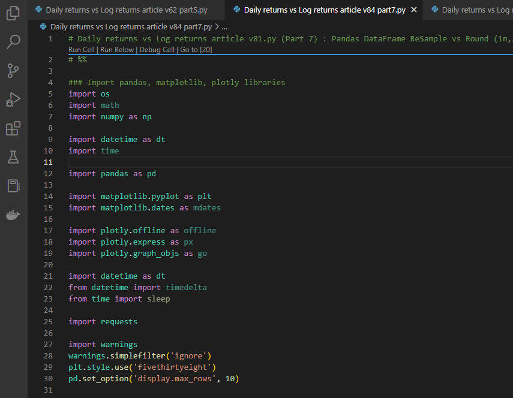Select the v84 part7.py active tab
The image size is (513, 398).
point(325,10)
